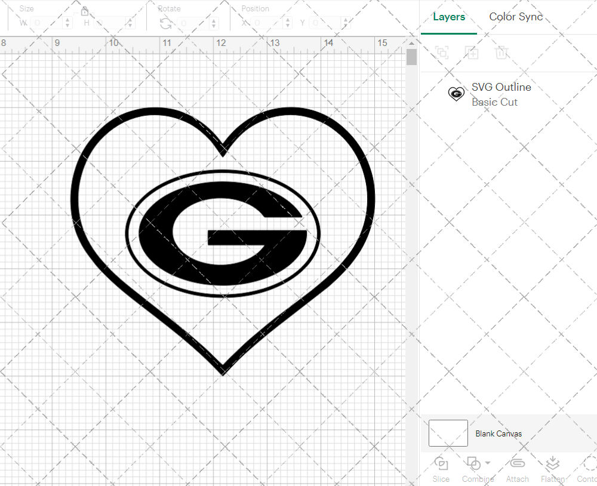Click the Height size input field
This screenshot has width=597, height=486.
click(110, 23)
